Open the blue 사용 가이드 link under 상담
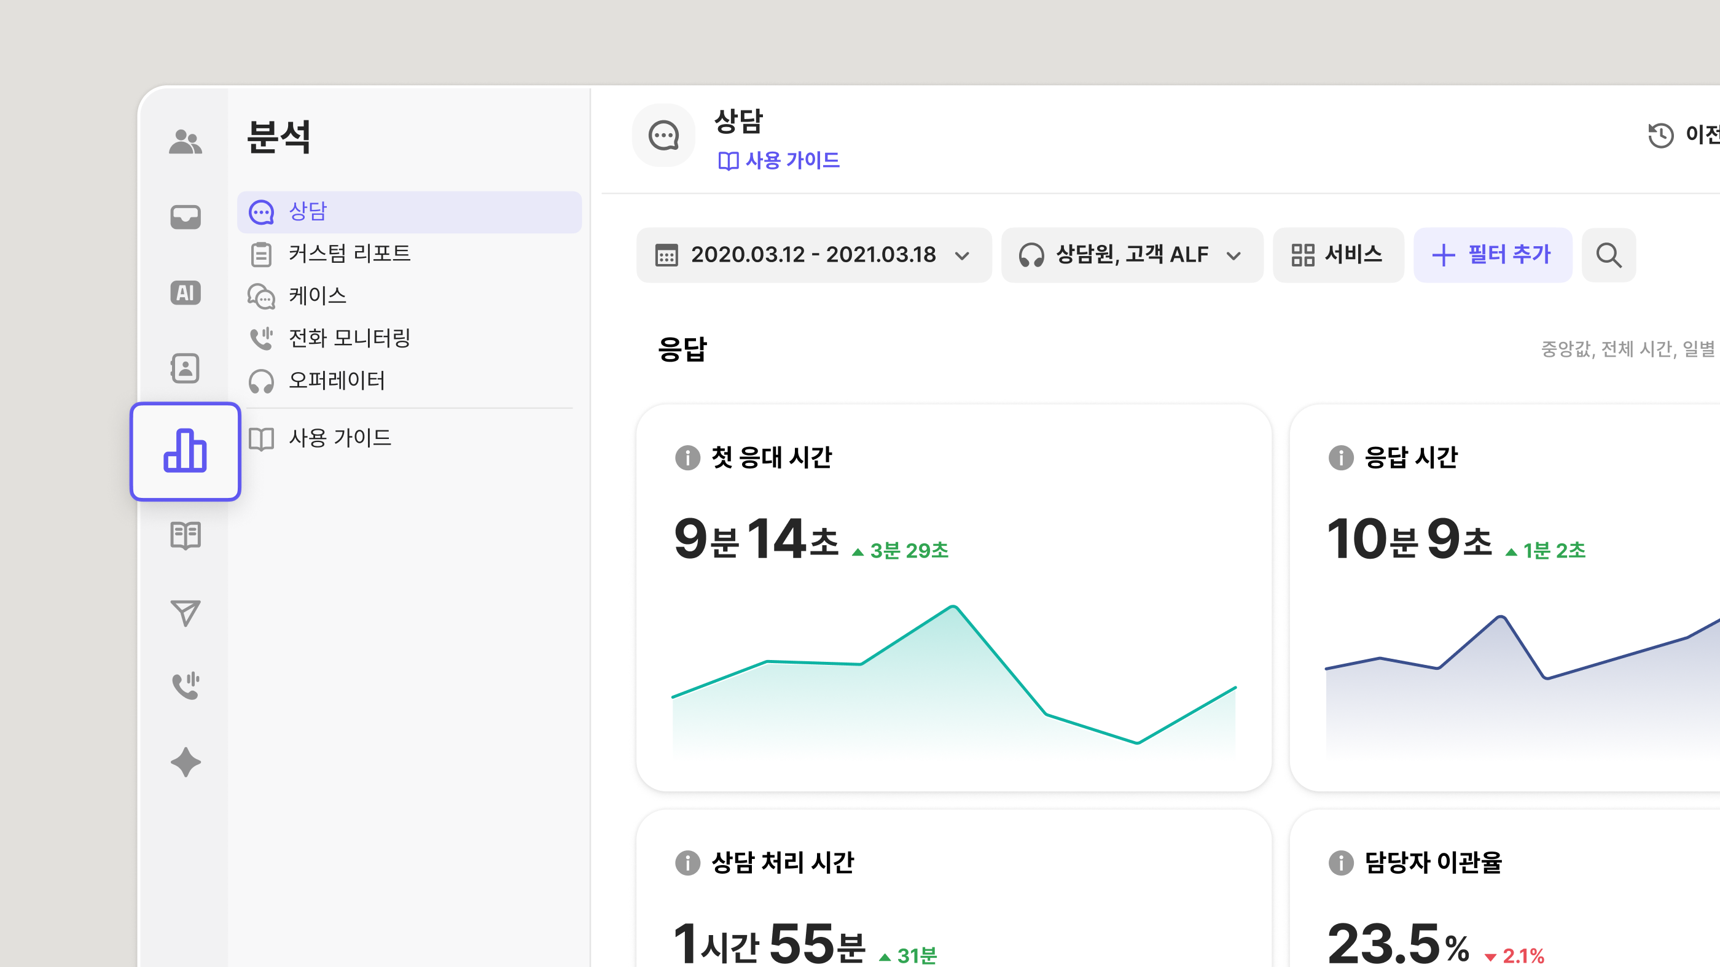This screenshot has height=967, width=1720. pos(778,160)
